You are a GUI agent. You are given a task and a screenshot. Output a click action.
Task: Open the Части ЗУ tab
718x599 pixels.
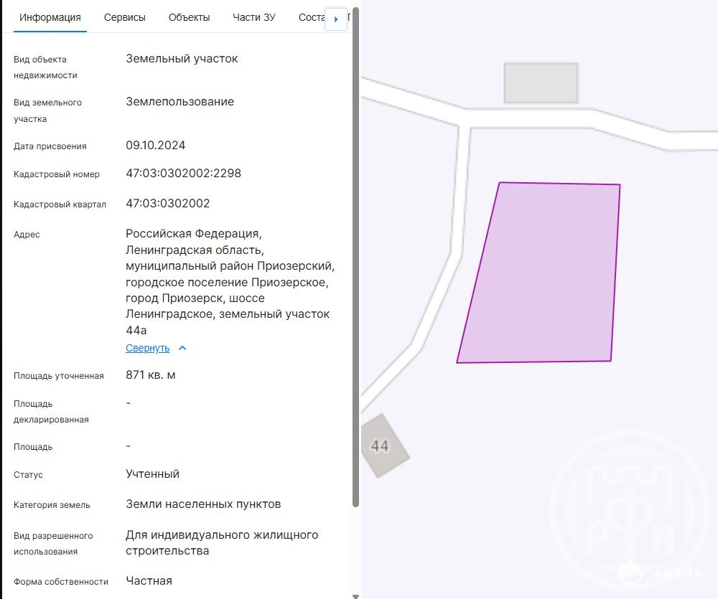(254, 18)
